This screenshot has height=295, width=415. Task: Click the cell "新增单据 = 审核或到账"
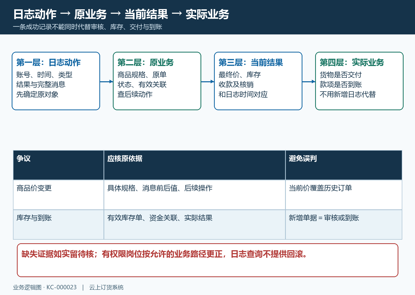pyautogui.click(x=344, y=225)
